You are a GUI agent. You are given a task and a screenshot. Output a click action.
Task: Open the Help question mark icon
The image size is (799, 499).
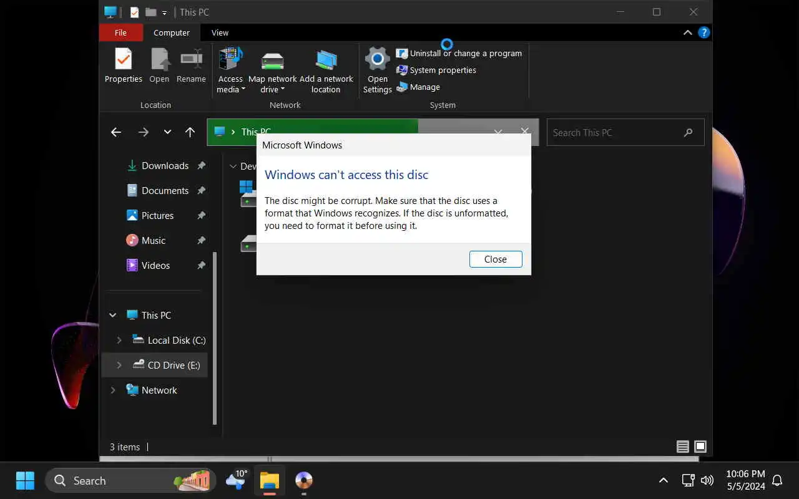click(703, 32)
